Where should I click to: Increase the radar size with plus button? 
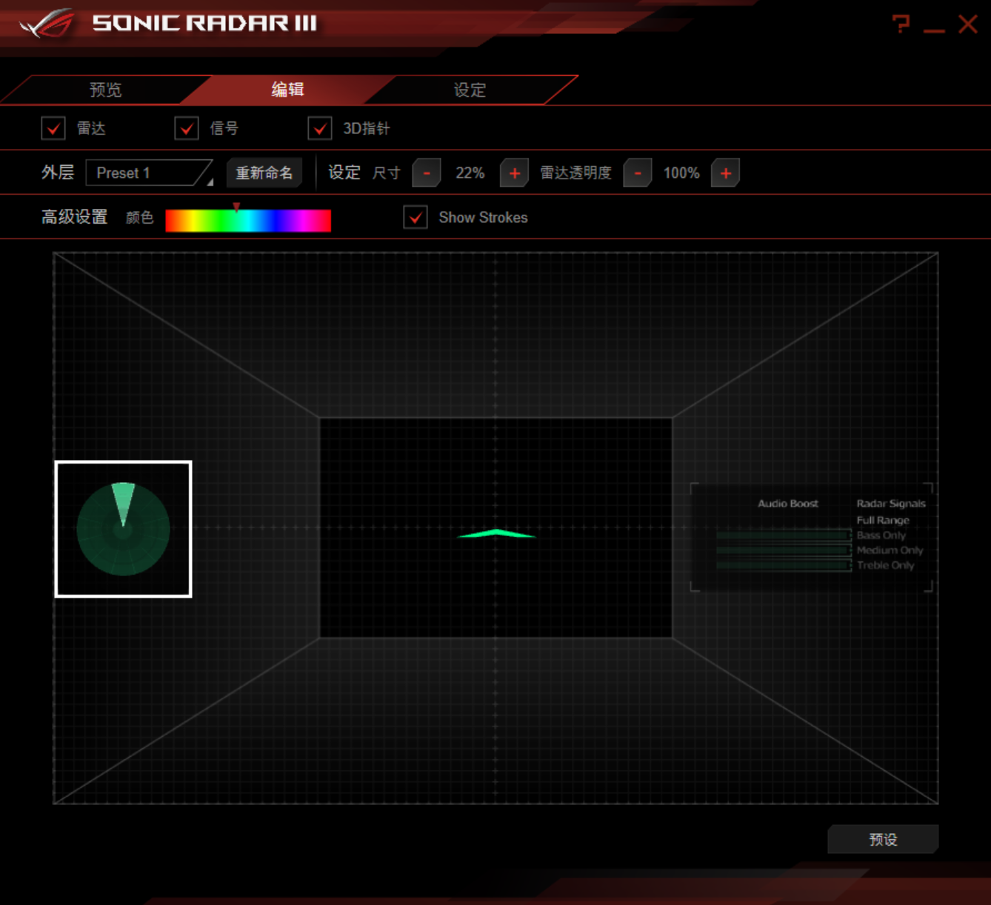click(514, 173)
